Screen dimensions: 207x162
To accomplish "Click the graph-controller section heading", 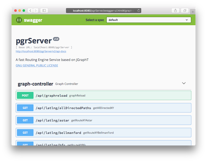I will (35, 84).
